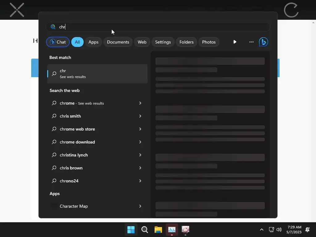Switch to the Photos filter
The width and height of the screenshot is (316, 237).
(209, 42)
